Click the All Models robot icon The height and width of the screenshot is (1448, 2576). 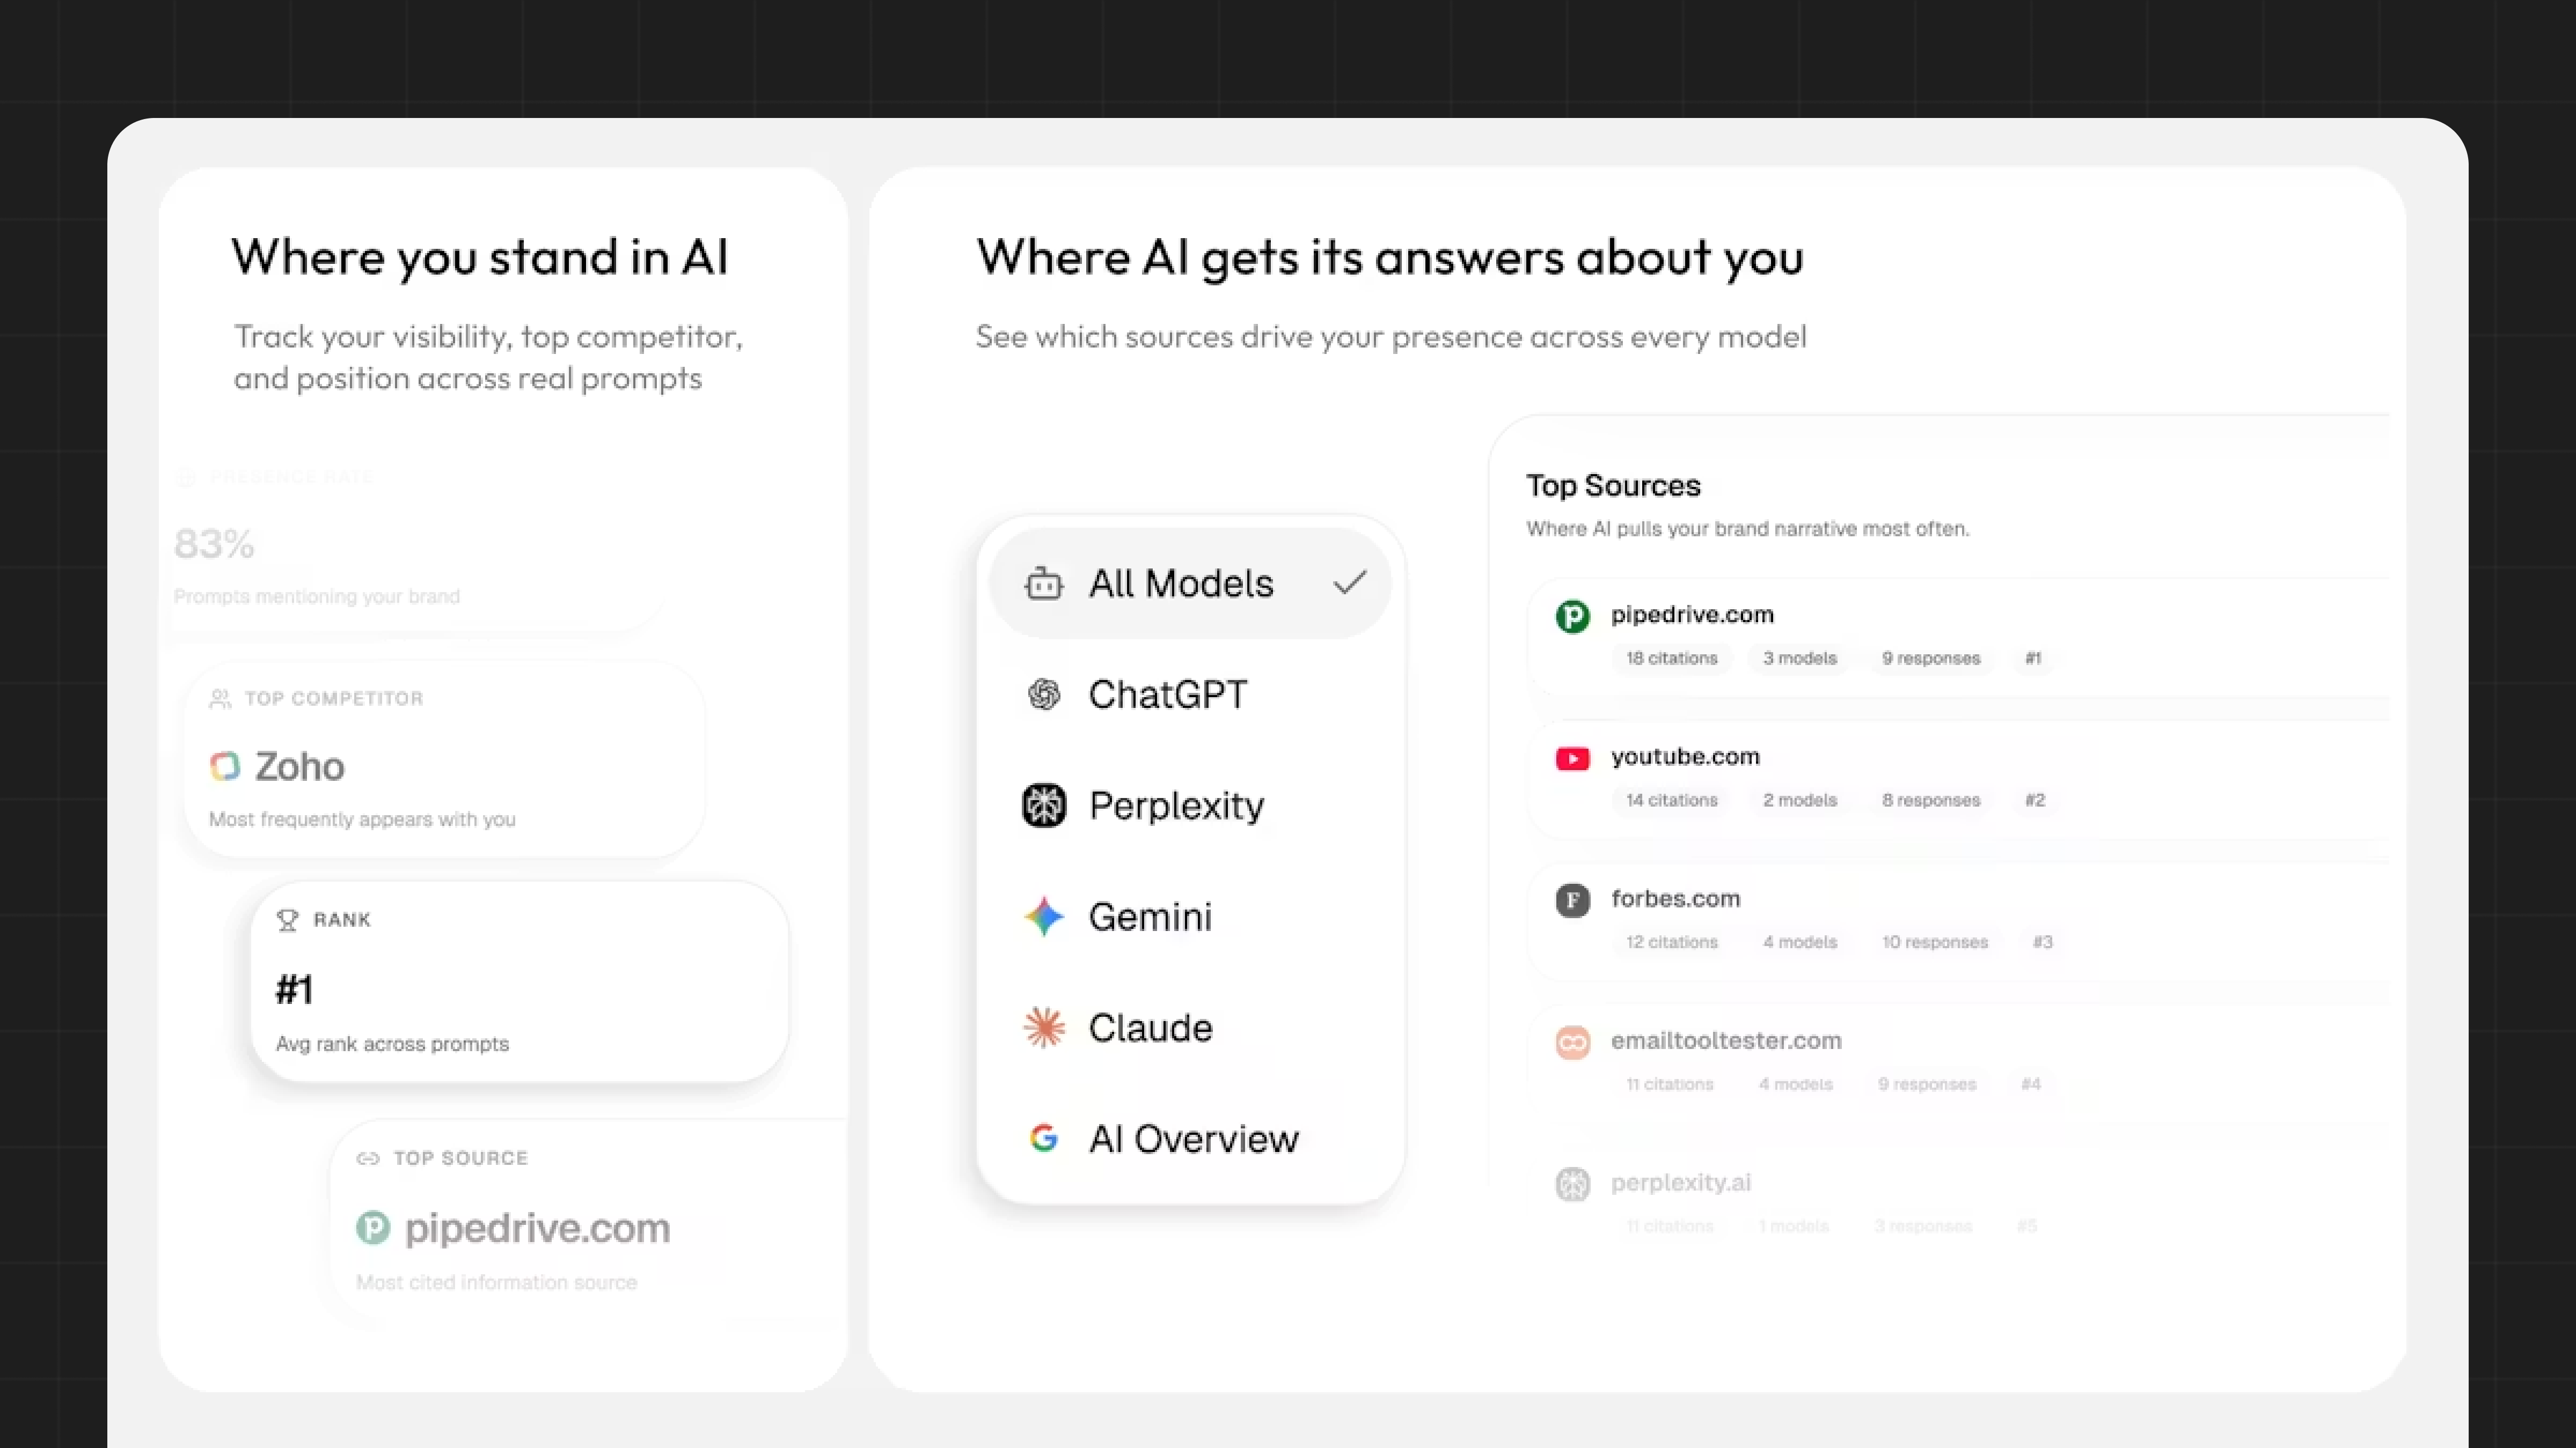(x=1043, y=582)
